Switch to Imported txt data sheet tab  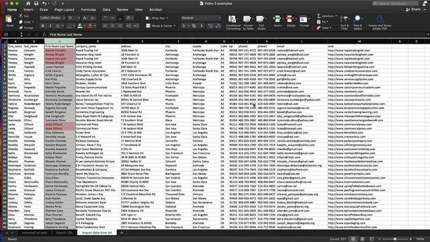coord(34,233)
